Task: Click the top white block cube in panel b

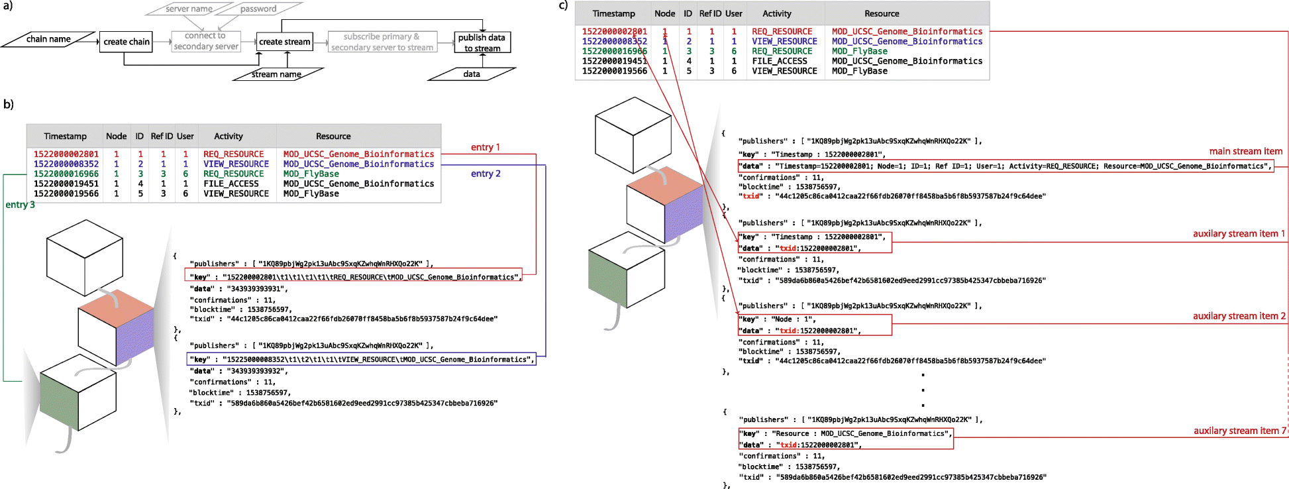Action: point(85,257)
